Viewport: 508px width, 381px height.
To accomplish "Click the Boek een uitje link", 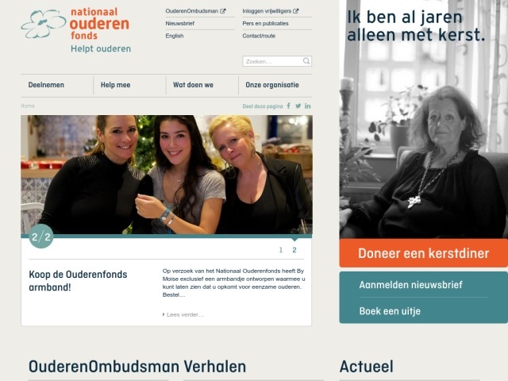I will click(x=390, y=311).
